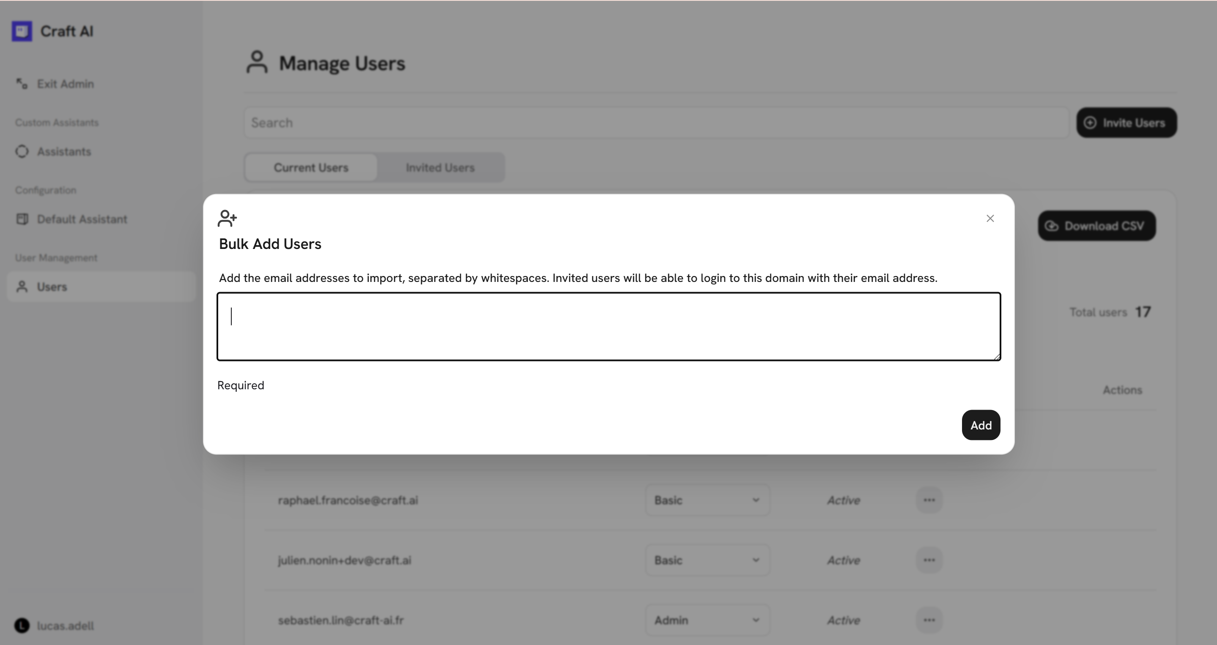Viewport: 1217px width, 645px height.
Task: Click the lucas.adell profile avatar
Action: click(22, 626)
